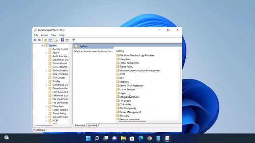This screenshot has width=255, height=143.
Task: Select Disk NV Cache in the tree
Action: tap(60, 74)
